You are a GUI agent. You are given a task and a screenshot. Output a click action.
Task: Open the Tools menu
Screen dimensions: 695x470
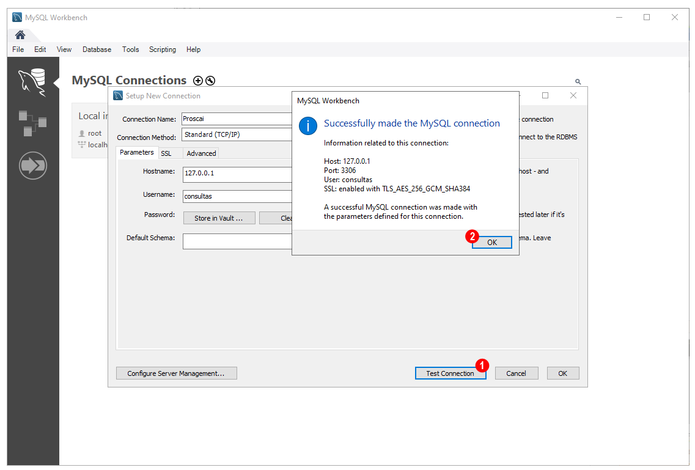pyautogui.click(x=130, y=50)
